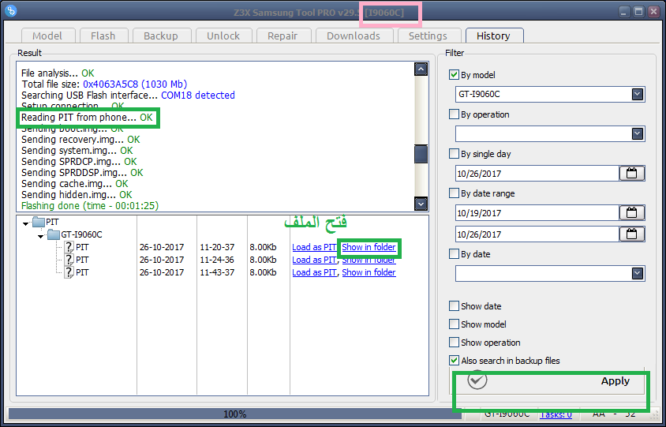
Task: Click time cell 11-43-37
Action: click(217, 272)
